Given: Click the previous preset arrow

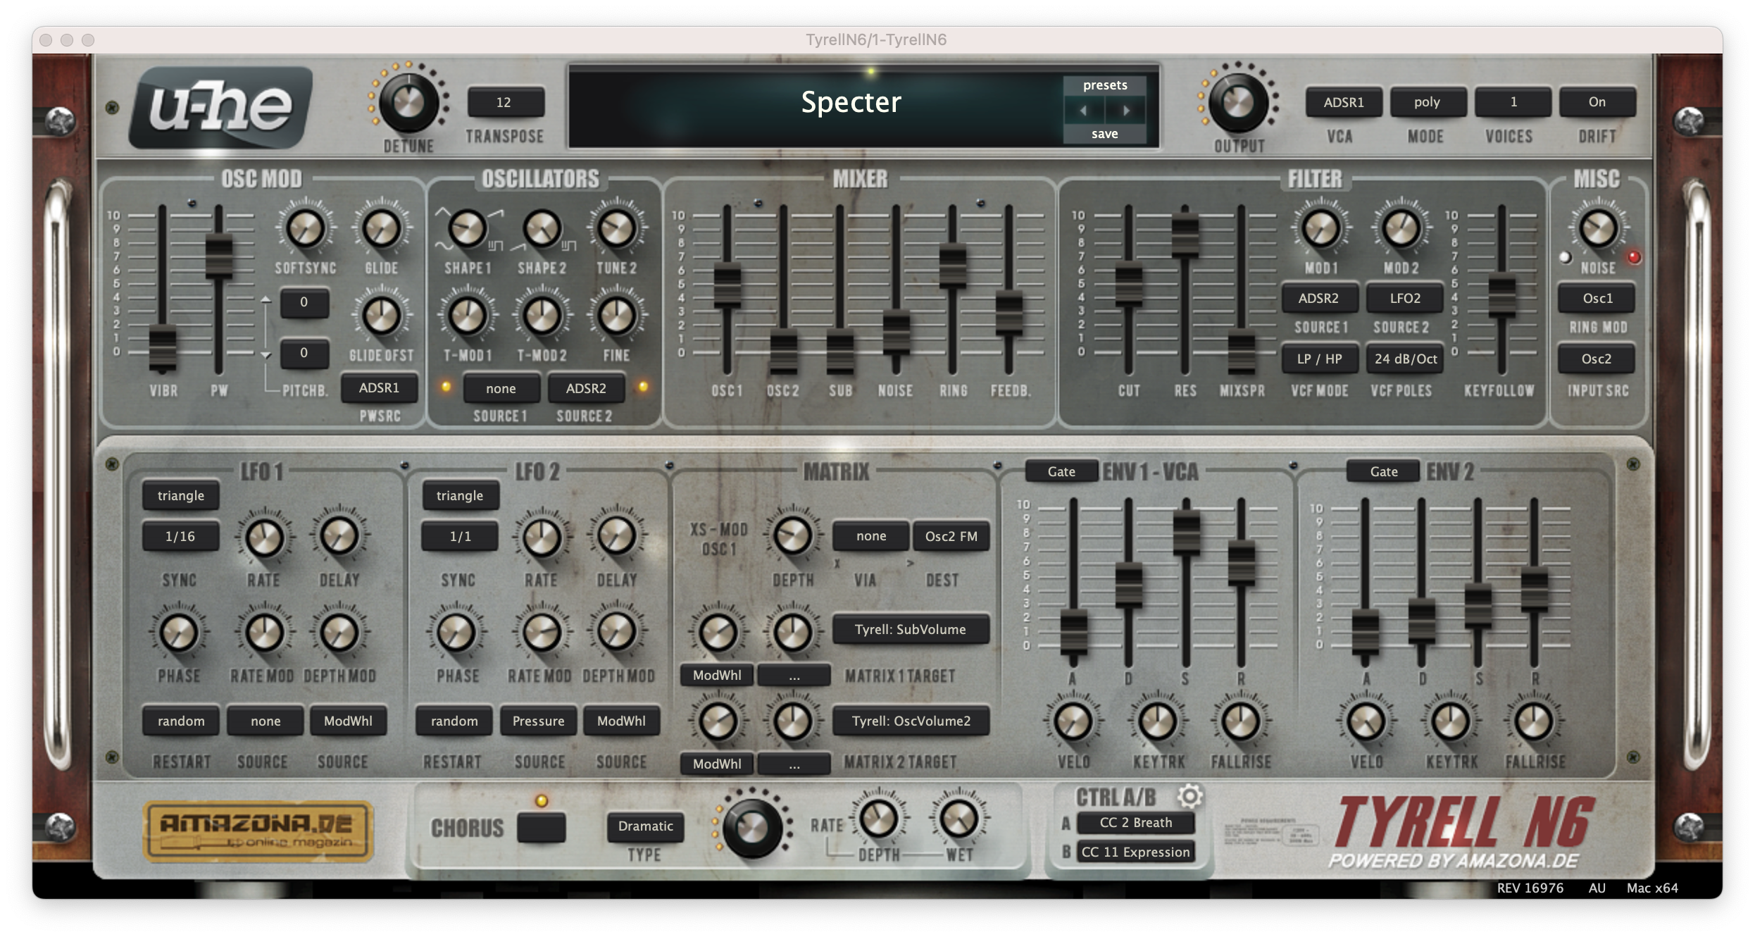Looking at the screenshot, I should tap(1083, 111).
